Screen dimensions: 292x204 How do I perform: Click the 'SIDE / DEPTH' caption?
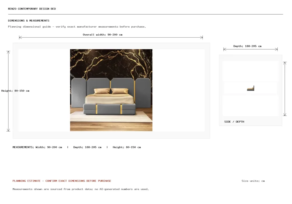click(x=234, y=122)
